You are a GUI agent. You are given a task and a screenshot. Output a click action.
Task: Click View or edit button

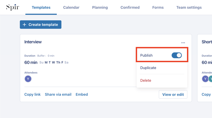pos(173,94)
